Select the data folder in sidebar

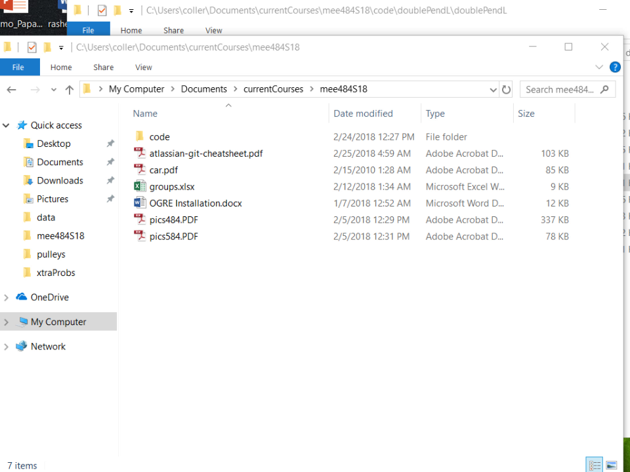click(46, 218)
